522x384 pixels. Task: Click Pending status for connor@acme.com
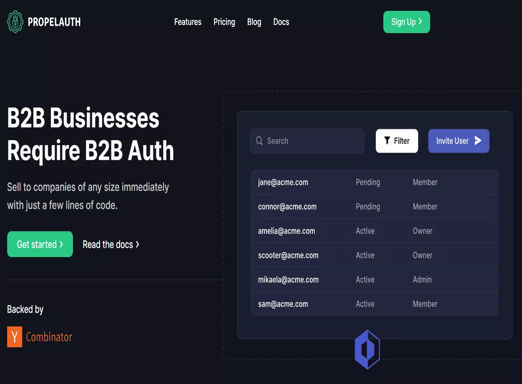[368, 207]
